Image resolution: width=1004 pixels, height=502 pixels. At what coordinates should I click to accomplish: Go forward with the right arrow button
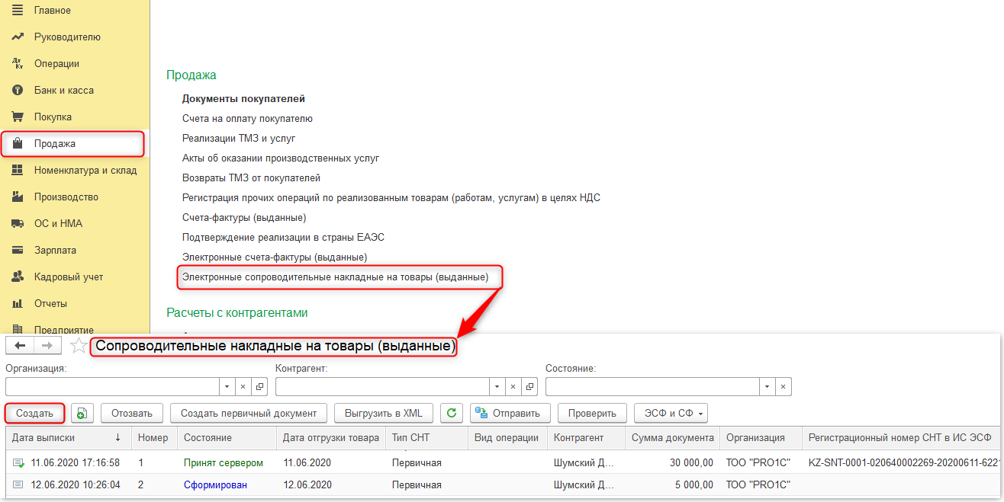tap(47, 346)
